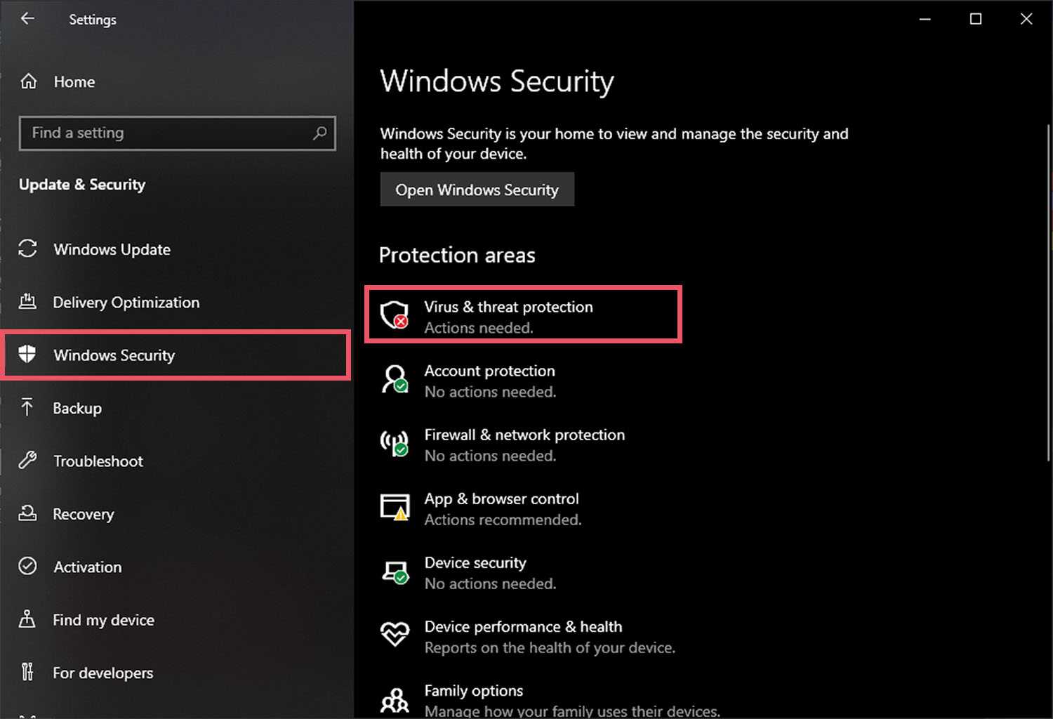Click the App & browser control window icon
This screenshot has height=719, width=1053.
click(x=395, y=507)
